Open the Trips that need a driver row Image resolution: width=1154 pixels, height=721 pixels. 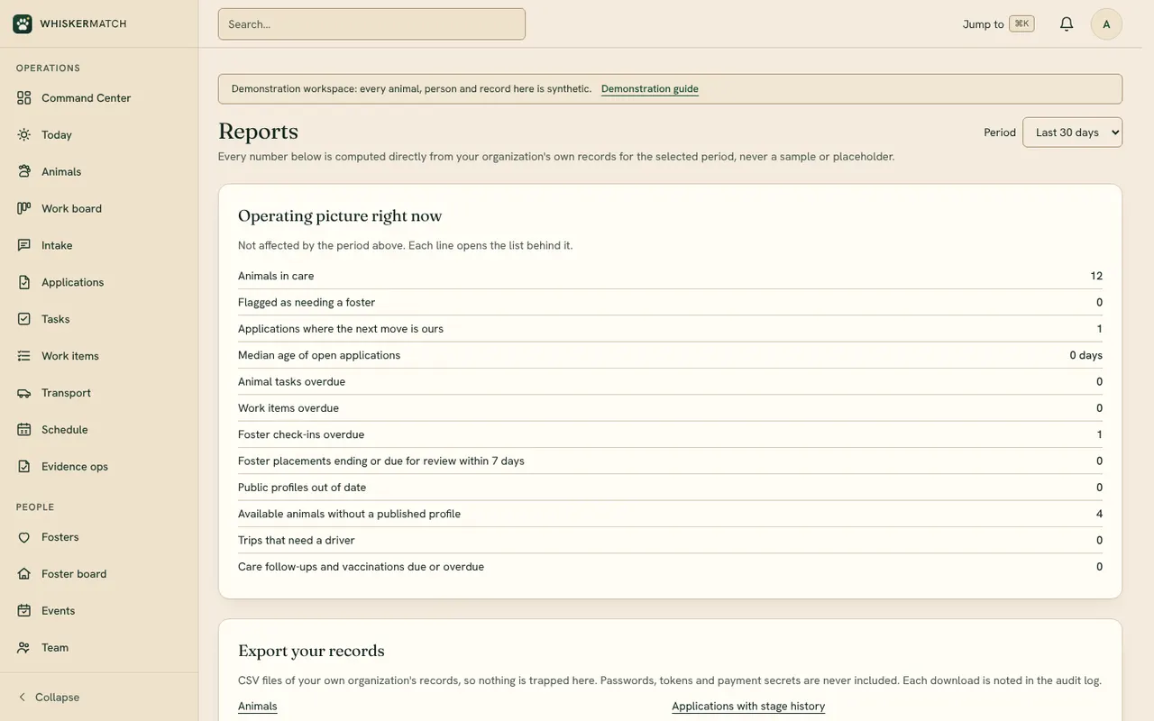pyautogui.click(x=670, y=540)
